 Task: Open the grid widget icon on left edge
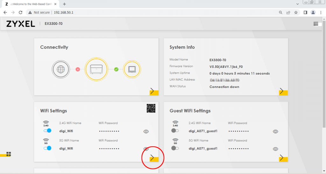[9, 154]
